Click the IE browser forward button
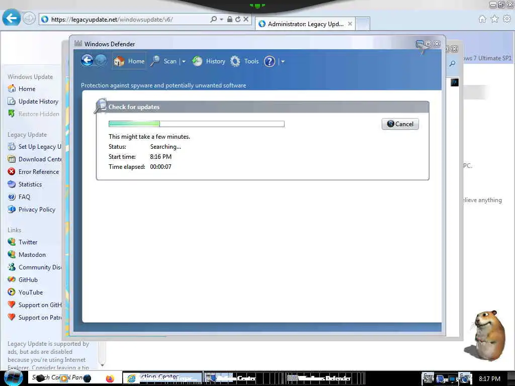 point(29,19)
